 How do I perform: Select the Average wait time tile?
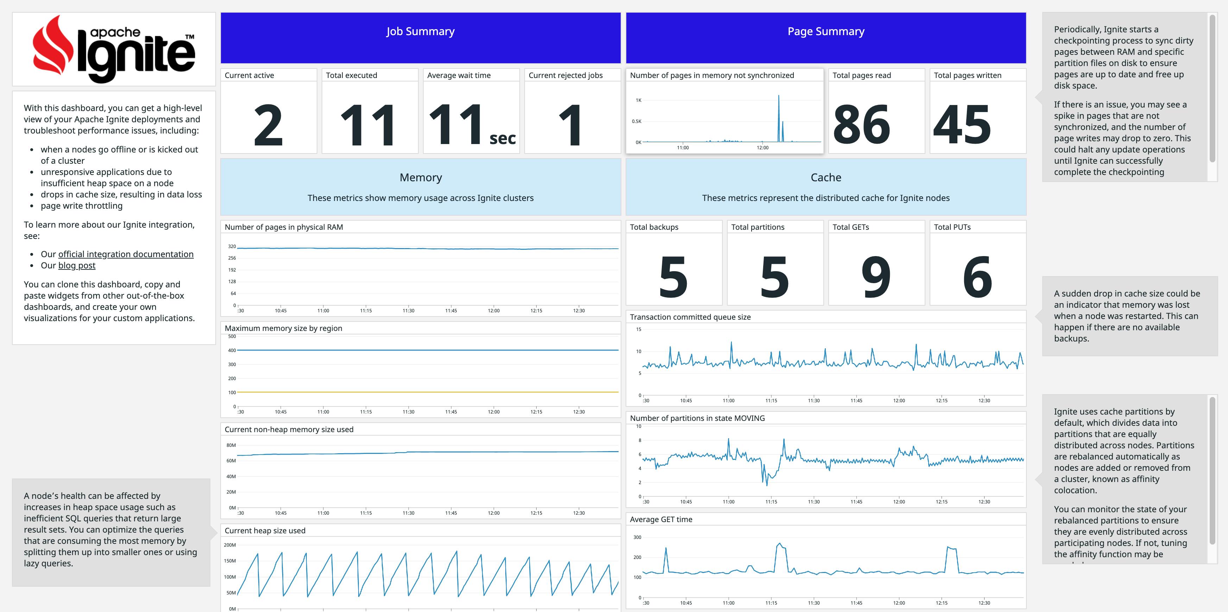(x=471, y=114)
